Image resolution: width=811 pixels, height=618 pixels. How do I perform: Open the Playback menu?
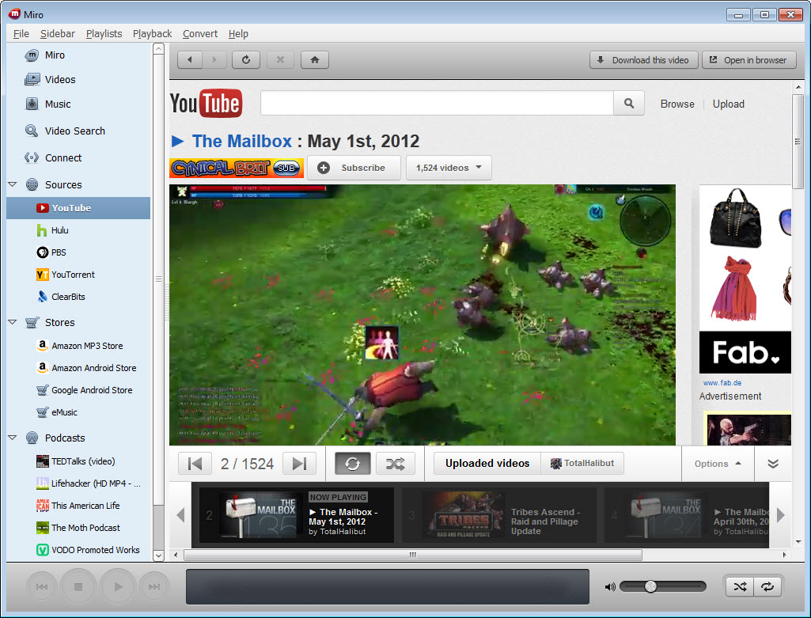point(152,33)
